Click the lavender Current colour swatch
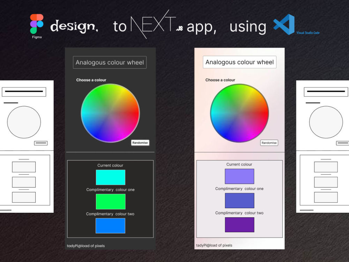349x262 pixels. (239, 176)
